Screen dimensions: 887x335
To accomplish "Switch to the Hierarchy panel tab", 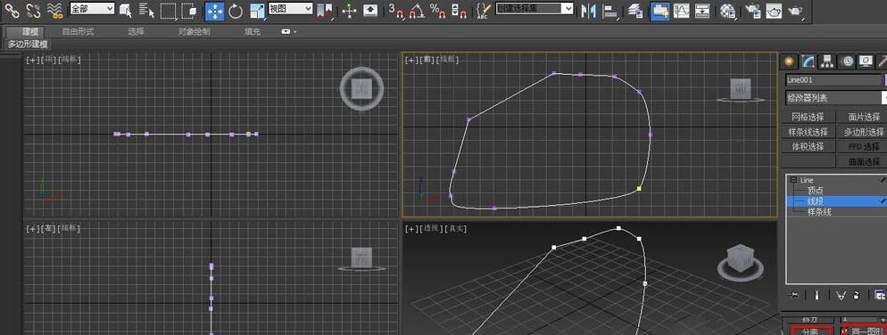I will coord(827,61).
